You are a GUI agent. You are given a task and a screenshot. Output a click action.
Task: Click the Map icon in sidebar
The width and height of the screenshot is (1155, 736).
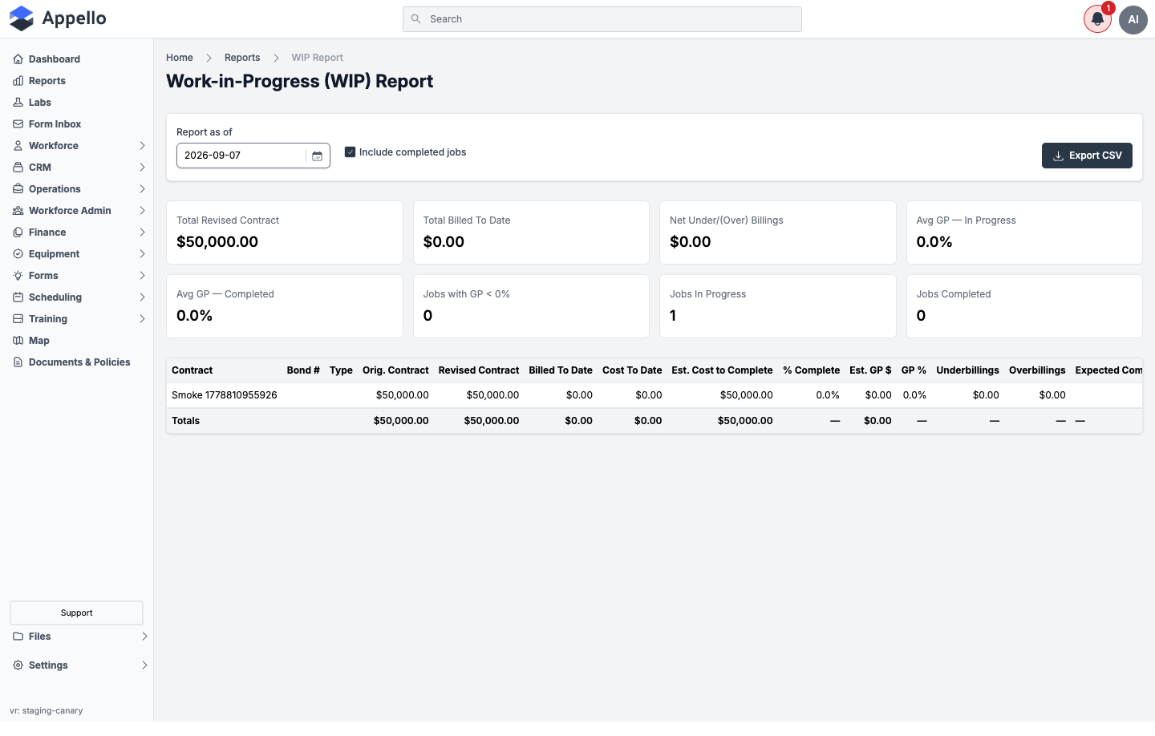[18, 341]
